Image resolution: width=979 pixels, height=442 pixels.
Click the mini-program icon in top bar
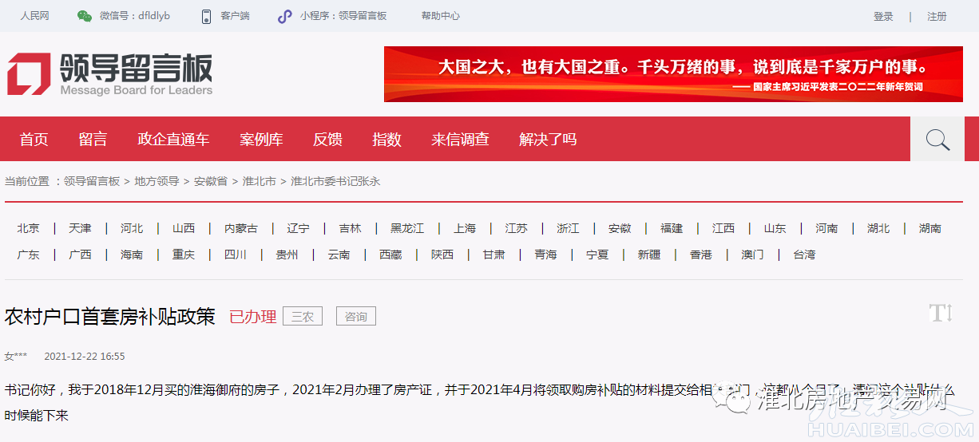pos(284,16)
